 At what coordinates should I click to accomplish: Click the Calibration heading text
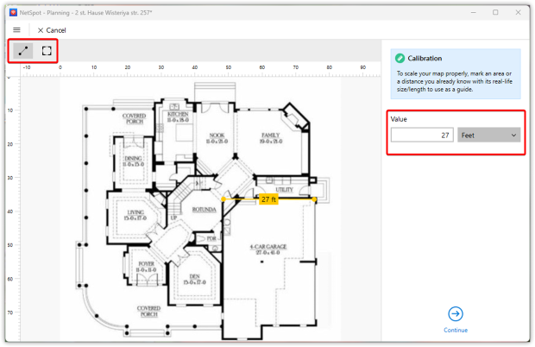(425, 59)
